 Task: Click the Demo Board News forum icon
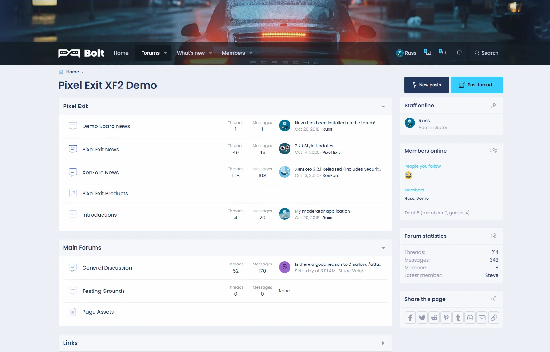pyautogui.click(x=73, y=126)
